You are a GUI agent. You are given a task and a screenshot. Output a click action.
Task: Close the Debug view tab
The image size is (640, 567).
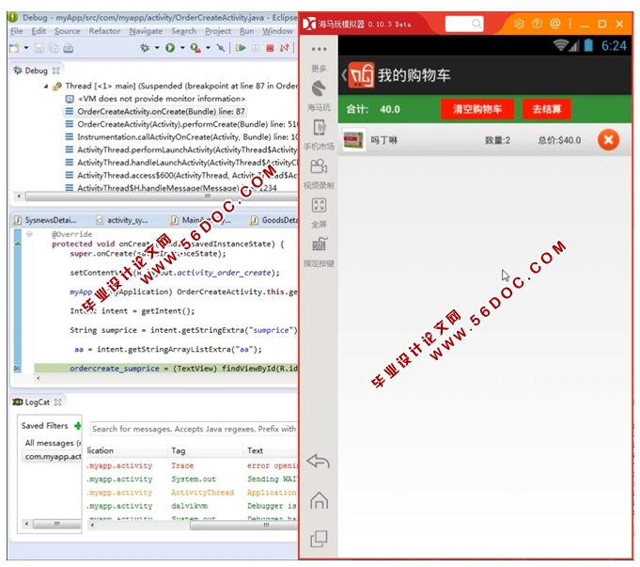(x=56, y=71)
